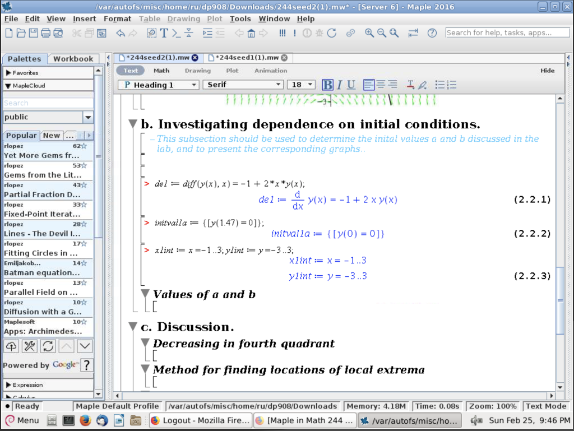Screen dimensions: 574x431
Task: Switch to Math input mode
Action: (161, 71)
